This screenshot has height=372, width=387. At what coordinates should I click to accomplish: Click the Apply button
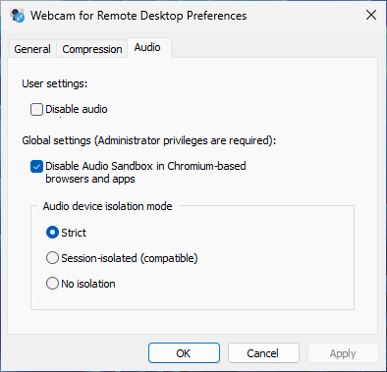[343, 353]
